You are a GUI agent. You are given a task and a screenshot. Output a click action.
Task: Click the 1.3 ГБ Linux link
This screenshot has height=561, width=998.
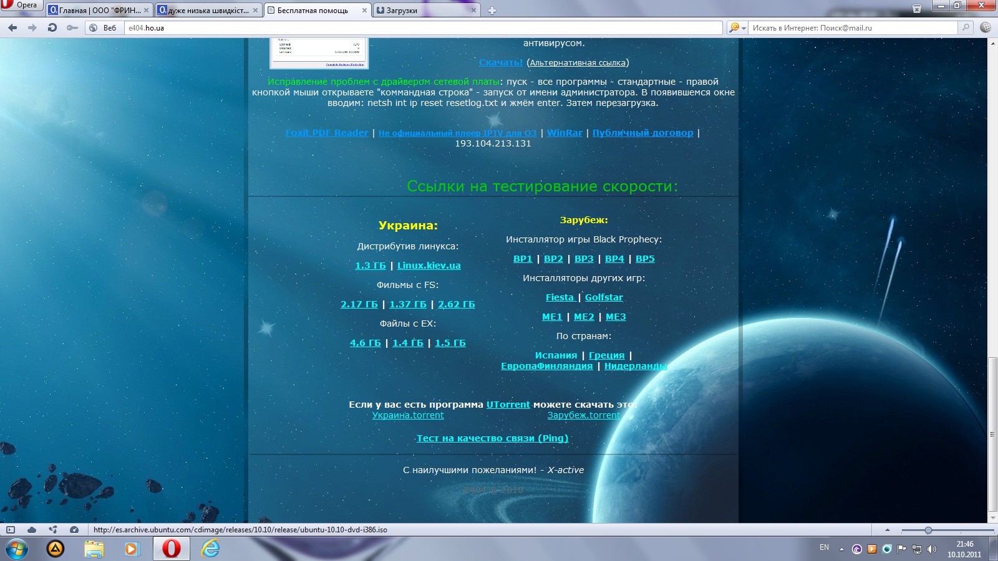pos(371,266)
